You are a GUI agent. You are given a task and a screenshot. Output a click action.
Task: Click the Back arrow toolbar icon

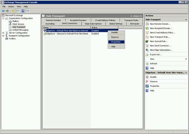pyautogui.click(x=3, y=11)
